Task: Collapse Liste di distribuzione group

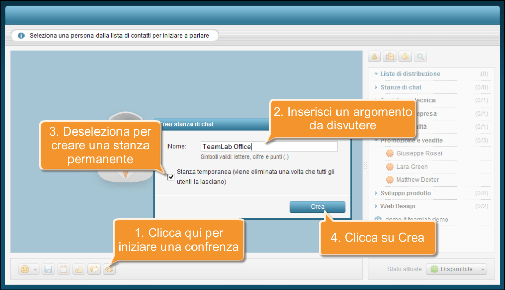Action: point(376,74)
